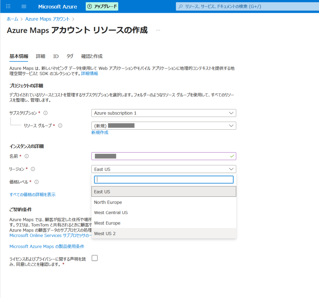Open Microsoft Online Services サブプロセッサ link

pyautogui.click(x=51, y=235)
